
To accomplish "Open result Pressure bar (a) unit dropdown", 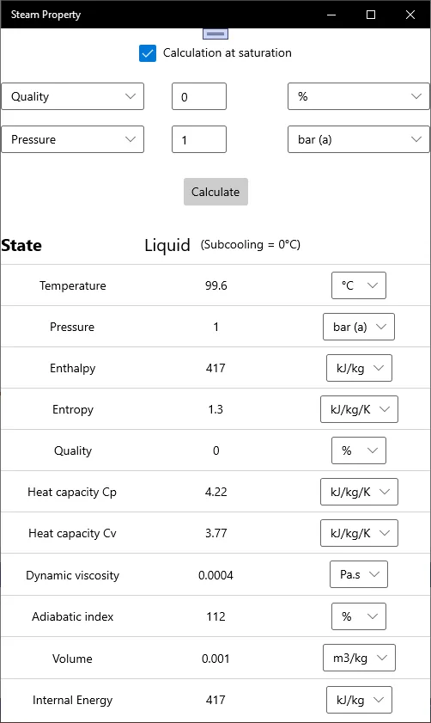I will tap(359, 327).
